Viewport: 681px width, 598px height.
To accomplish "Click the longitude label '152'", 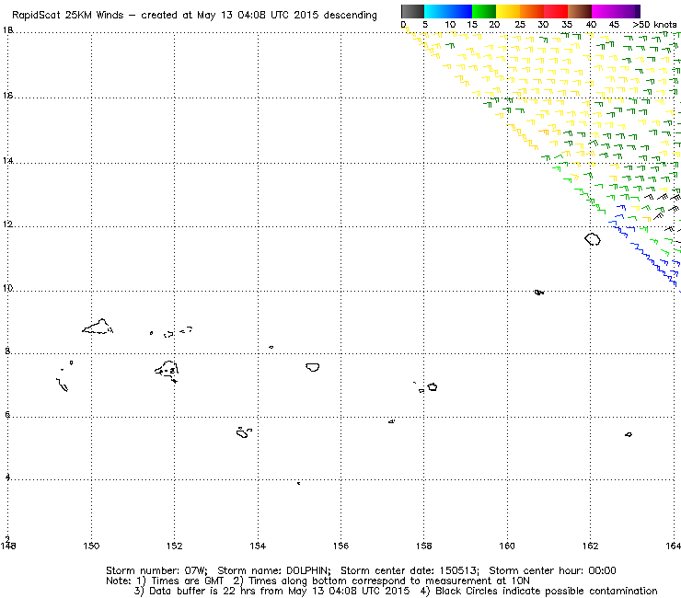I will pos(175,546).
